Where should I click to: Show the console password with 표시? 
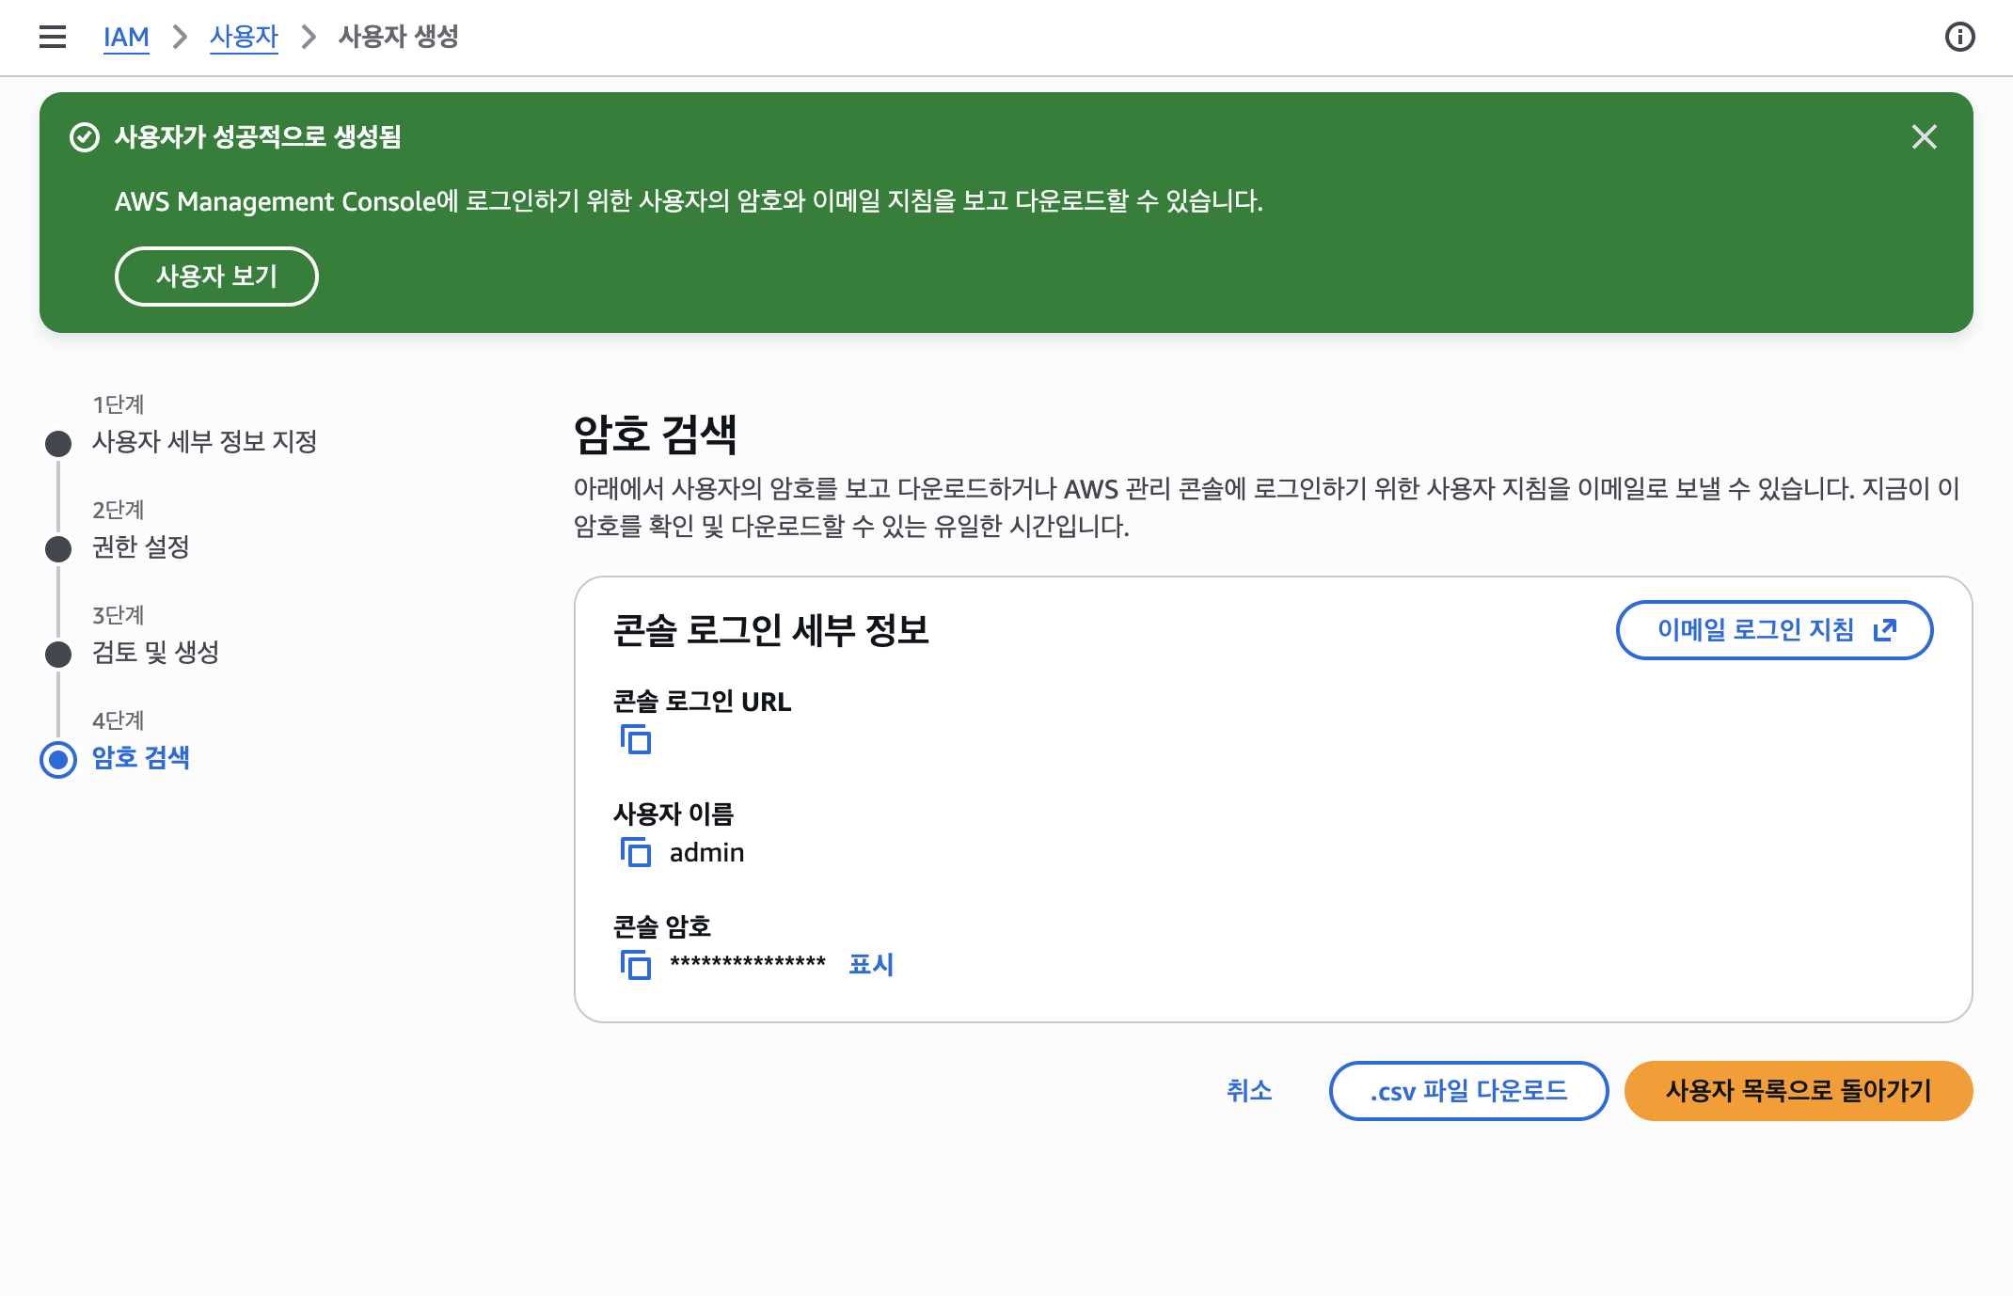coord(871,965)
